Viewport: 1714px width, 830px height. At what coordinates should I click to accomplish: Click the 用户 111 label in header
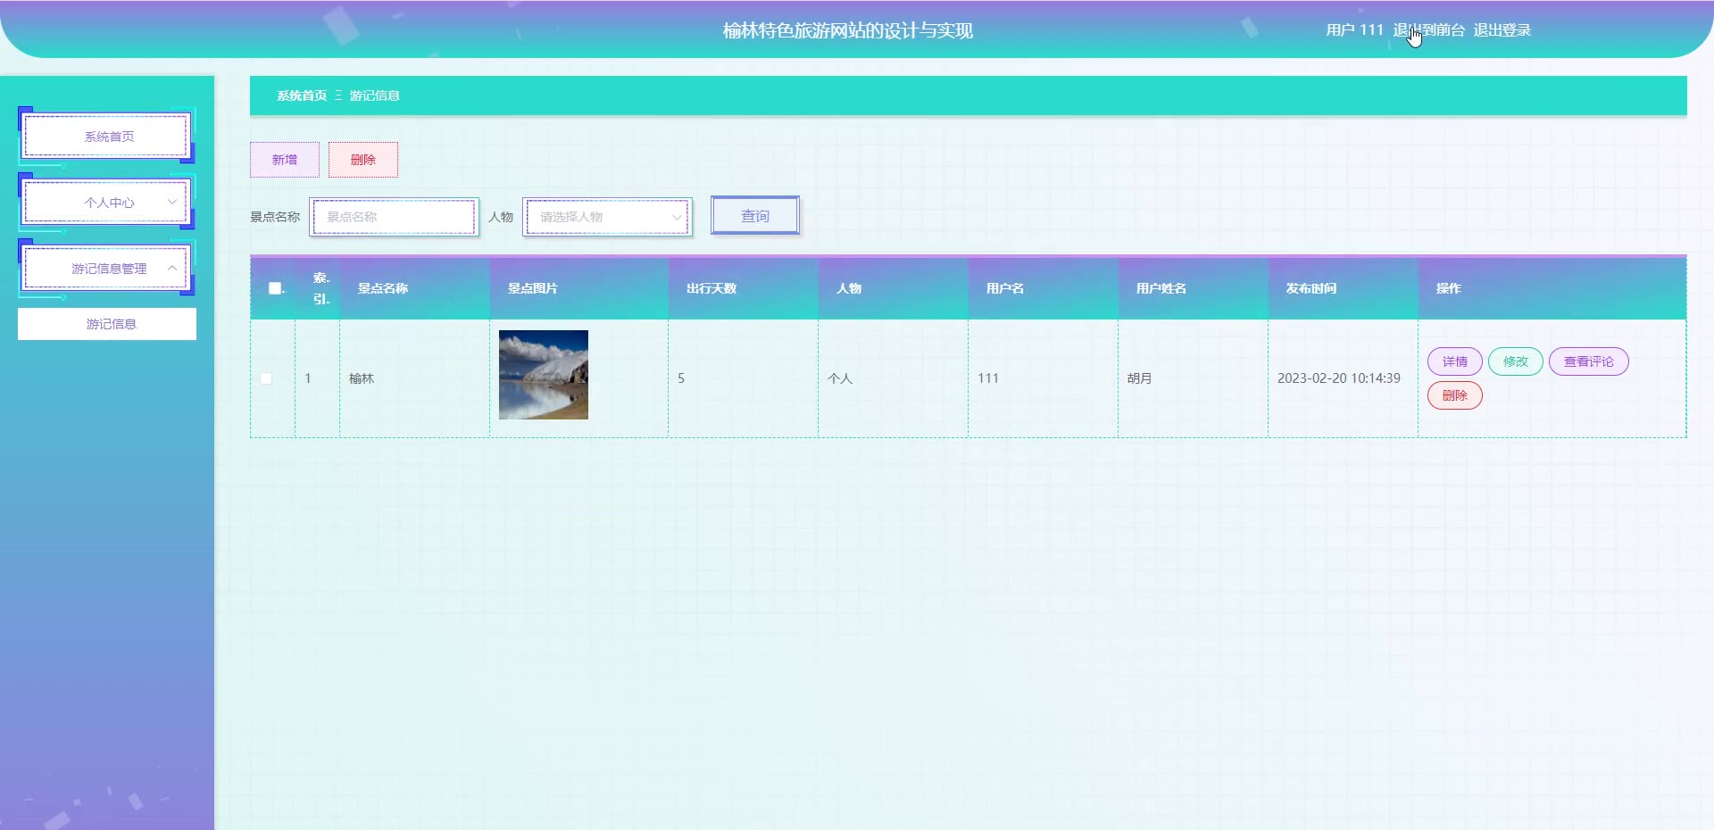(x=1354, y=30)
